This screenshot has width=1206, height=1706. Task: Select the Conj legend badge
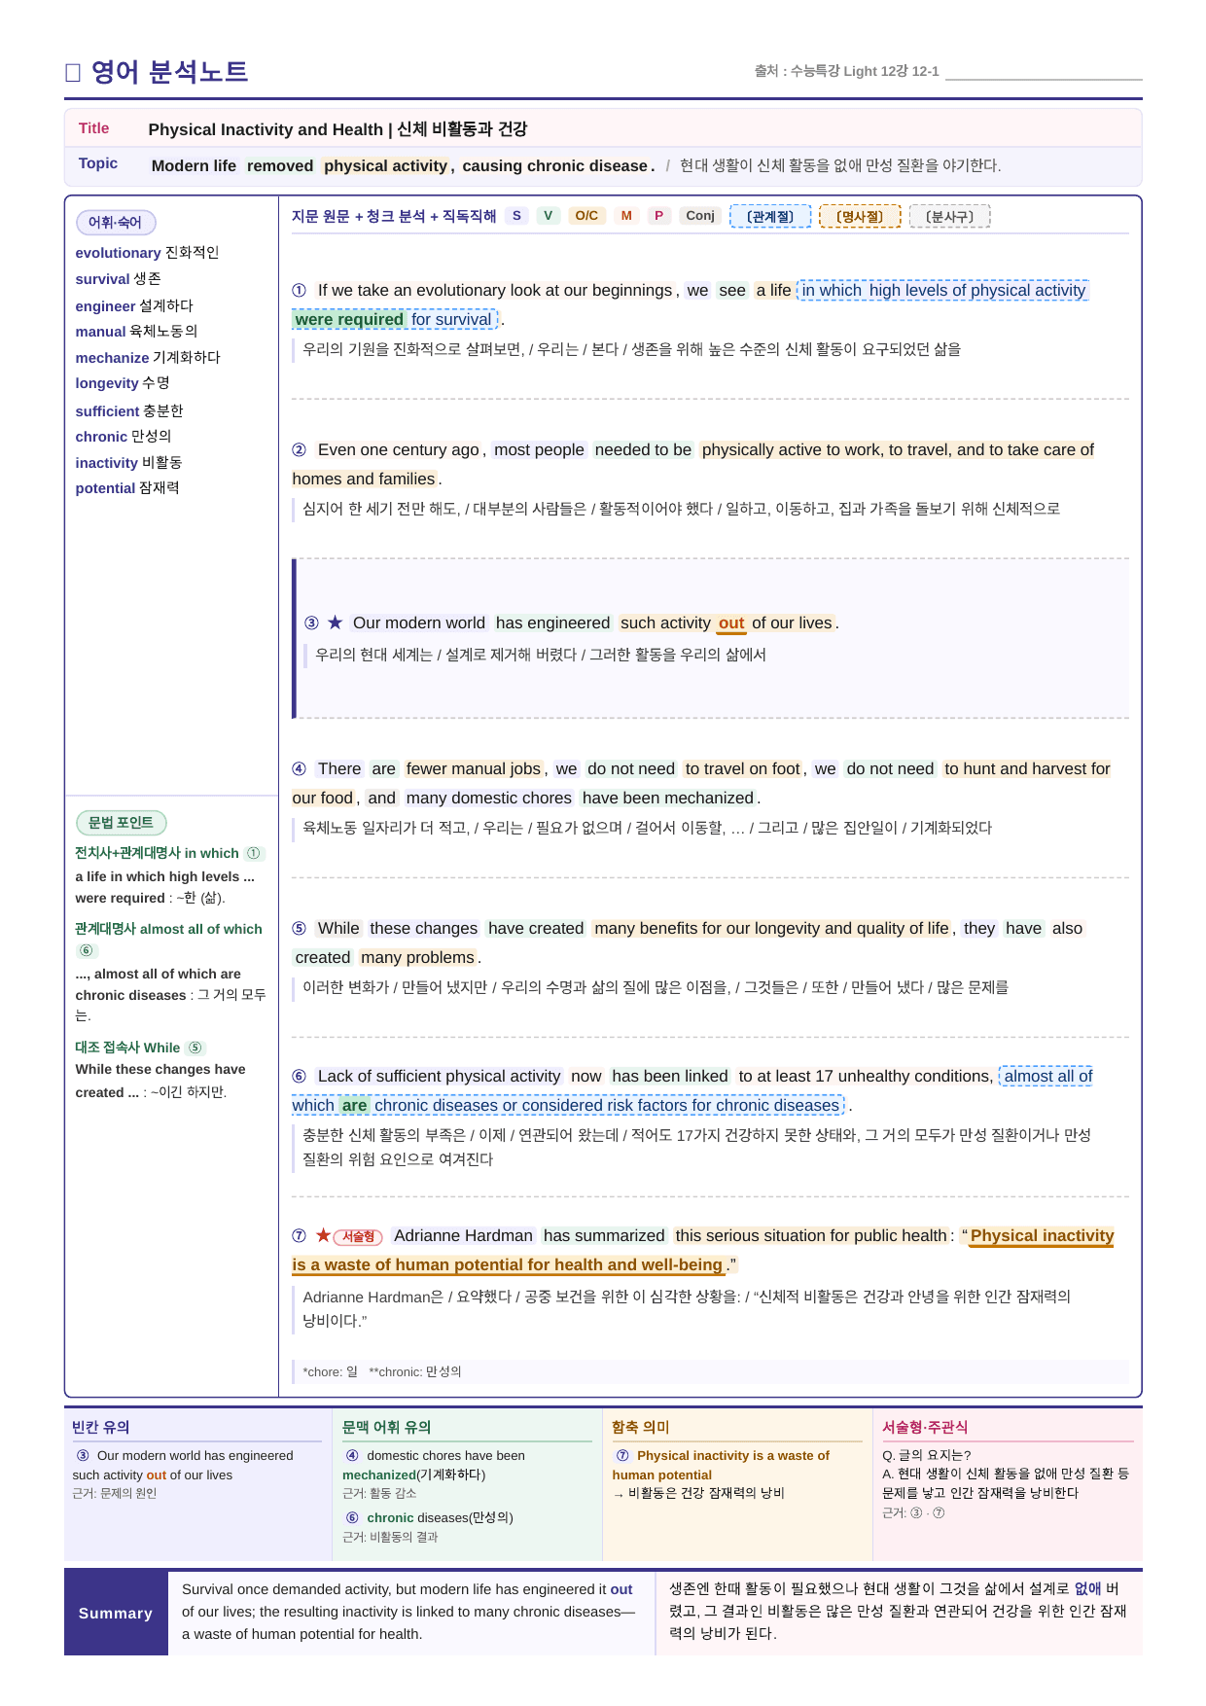(x=700, y=216)
